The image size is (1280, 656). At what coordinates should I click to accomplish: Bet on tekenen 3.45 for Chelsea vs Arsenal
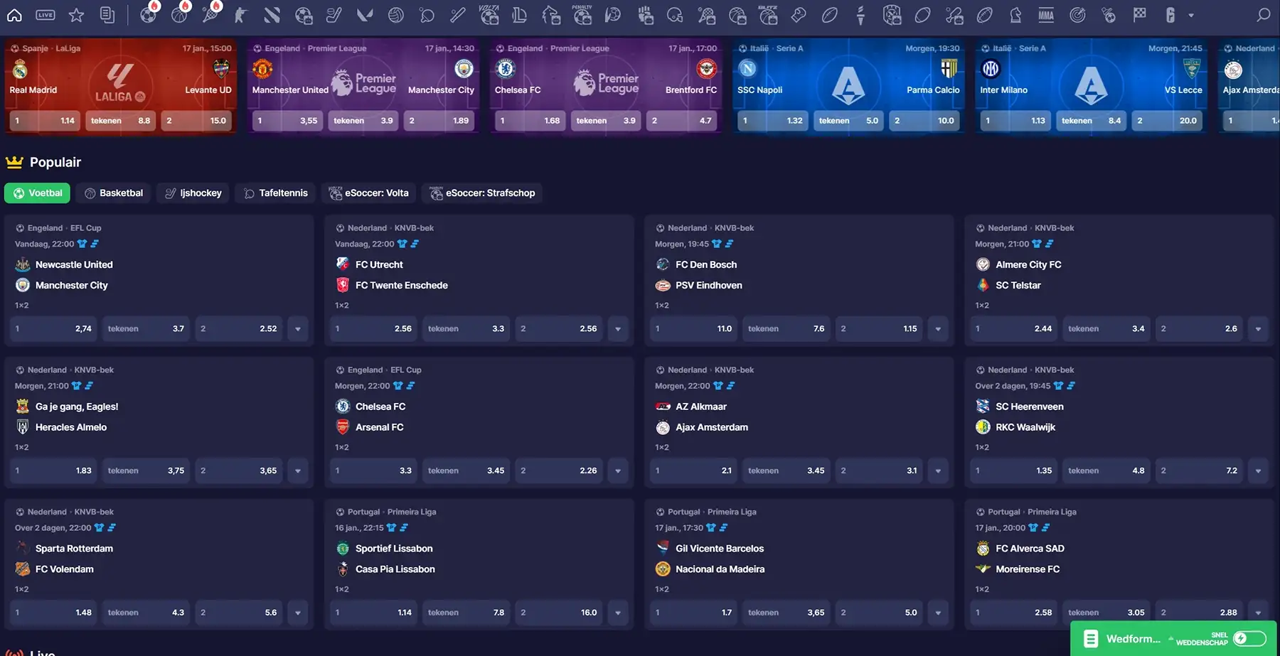pos(466,471)
